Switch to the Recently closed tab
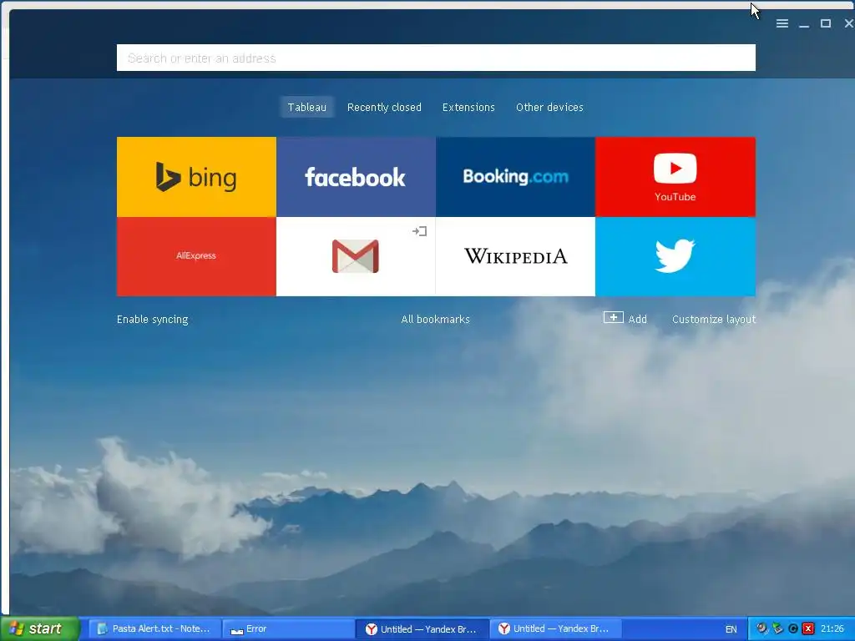Screen dimensions: 855x641 384,108
